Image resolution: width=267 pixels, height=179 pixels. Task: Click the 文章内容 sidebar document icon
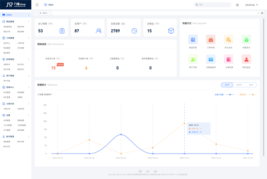click(4, 104)
